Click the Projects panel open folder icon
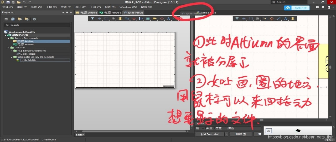The height and width of the screenshot is (142, 336). [x=20, y=19]
